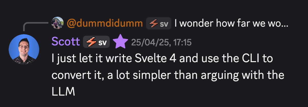This screenshot has height=107, width=308.
Task: Click the message time 17:15
Action: click(183, 42)
